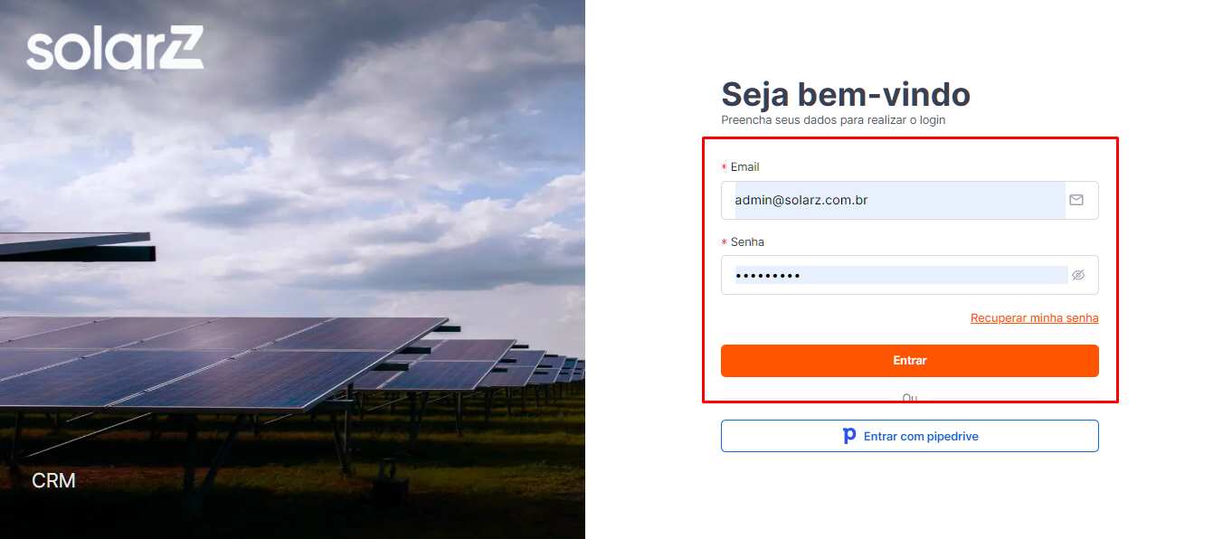Click the "Seja bem-vindo" heading
Screen dimensions: 1232x539
click(845, 94)
